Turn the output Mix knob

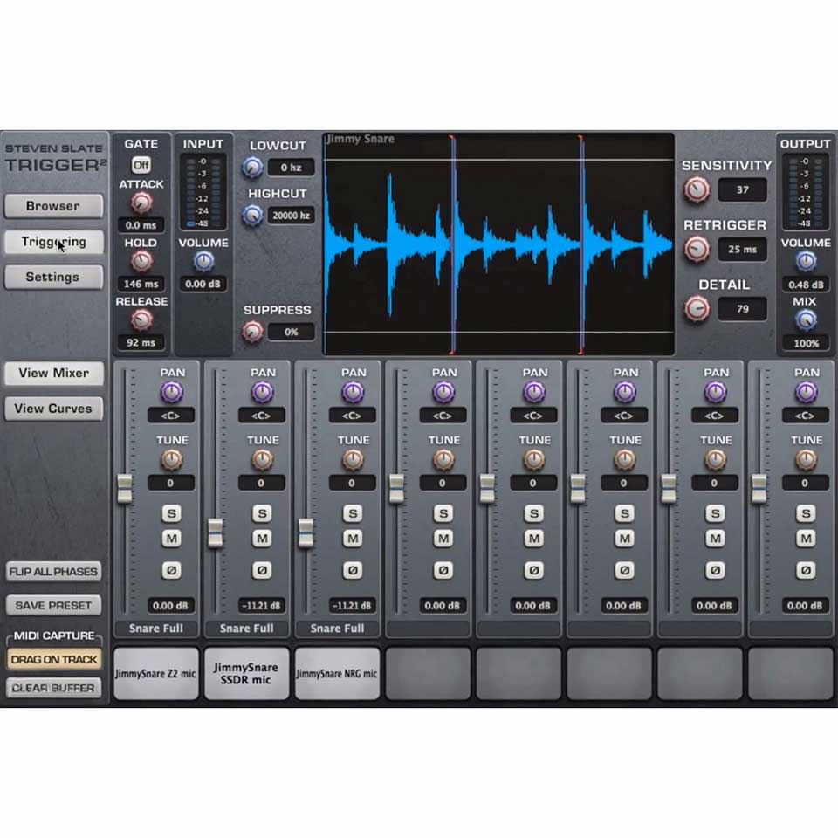coord(805,322)
